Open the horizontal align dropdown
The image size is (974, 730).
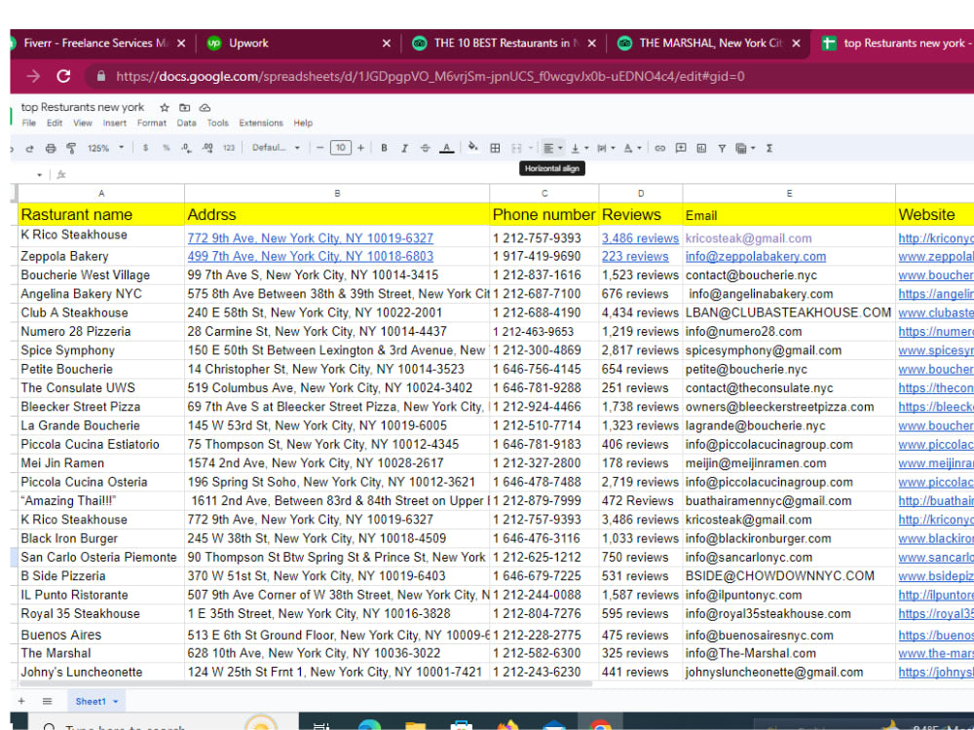tap(553, 148)
